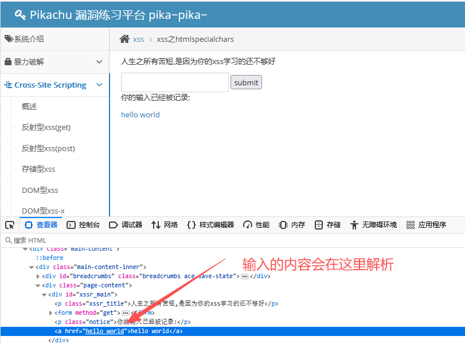Viewport: 465px width, 344px height.
Task: Select the p class xssr_title node row
Action: (166, 304)
